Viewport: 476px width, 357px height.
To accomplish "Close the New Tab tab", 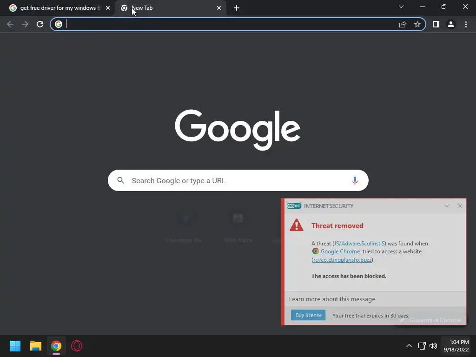I will pos(219,8).
